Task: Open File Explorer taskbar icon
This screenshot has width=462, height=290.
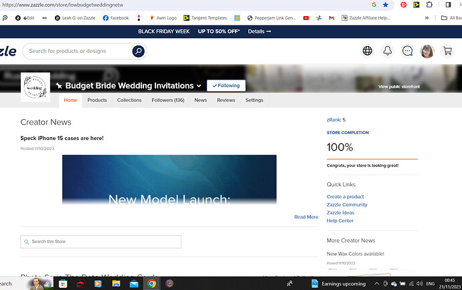Action: pyautogui.click(x=116, y=283)
